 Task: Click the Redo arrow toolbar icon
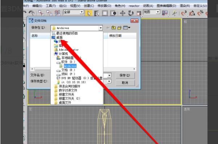tap(32, 13)
